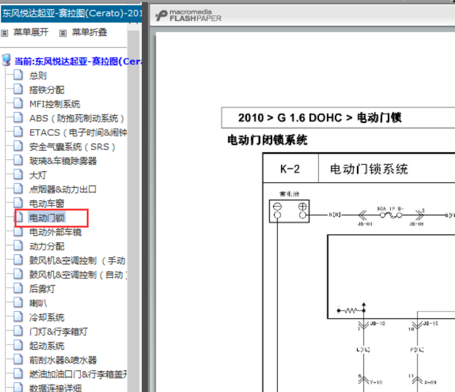
Task: Click the page icon next to 数据连接详细
Action: coord(18,387)
